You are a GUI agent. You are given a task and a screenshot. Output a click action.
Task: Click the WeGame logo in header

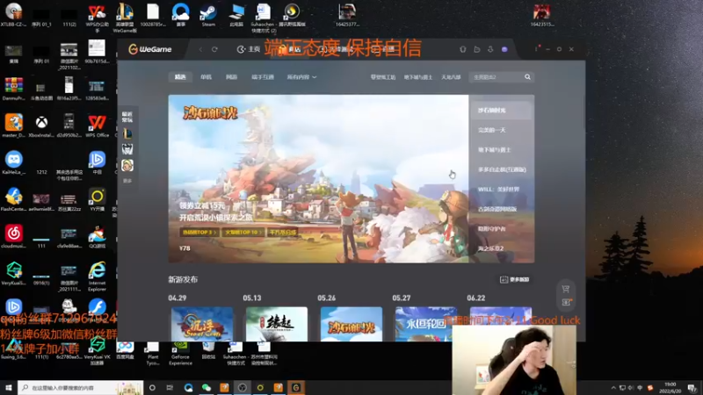coord(150,49)
